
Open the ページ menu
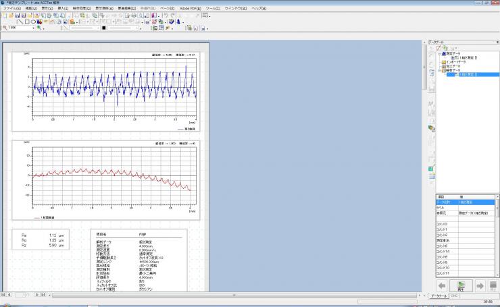click(167, 8)
